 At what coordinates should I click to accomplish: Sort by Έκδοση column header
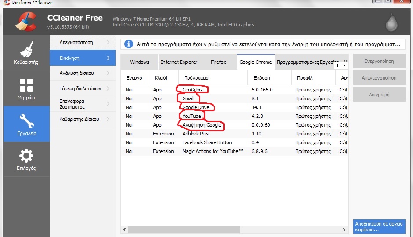coord(269,78)
